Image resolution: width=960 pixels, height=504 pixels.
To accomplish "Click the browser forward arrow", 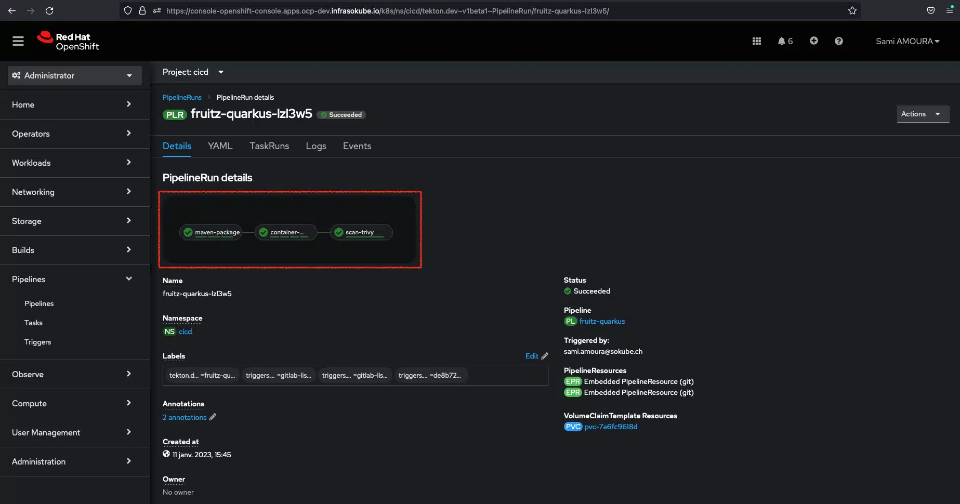I will pos(31,10).
